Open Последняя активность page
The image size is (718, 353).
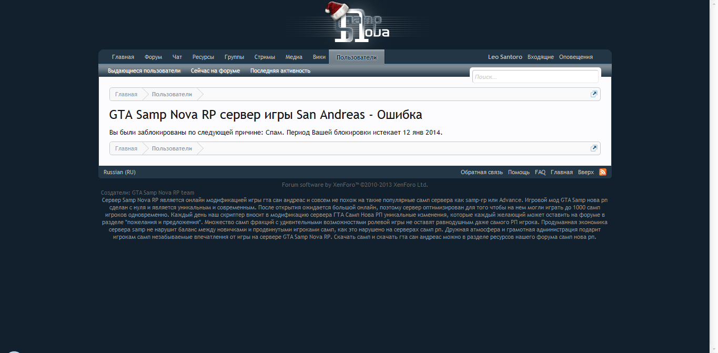click(x=280, y=70)
